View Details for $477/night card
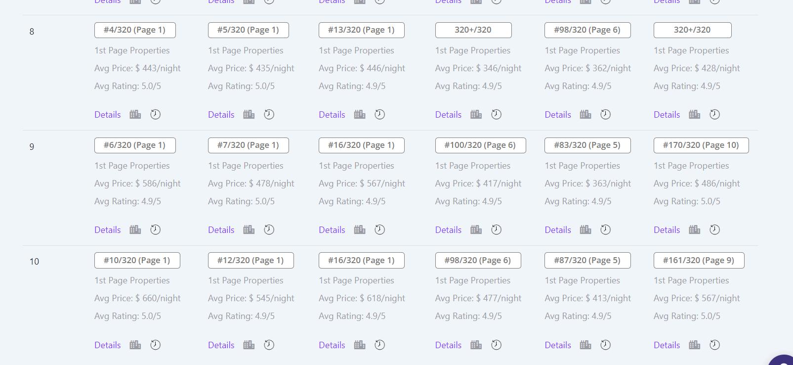Viewport: 793px width, 365px height. coord(448,345)
